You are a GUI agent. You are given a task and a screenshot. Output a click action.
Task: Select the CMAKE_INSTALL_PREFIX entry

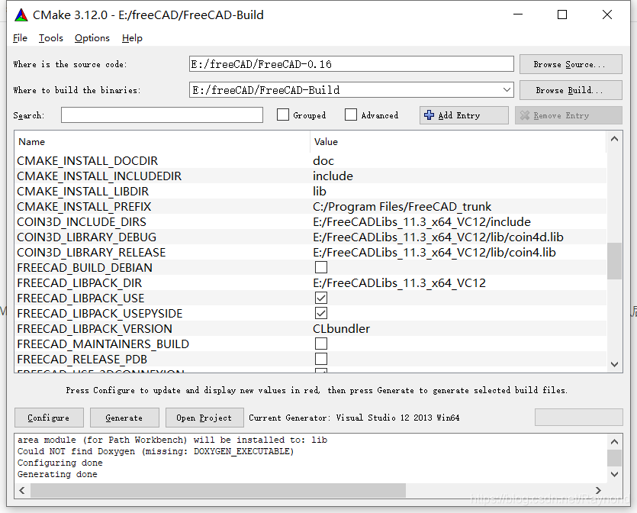coord(84,207)
